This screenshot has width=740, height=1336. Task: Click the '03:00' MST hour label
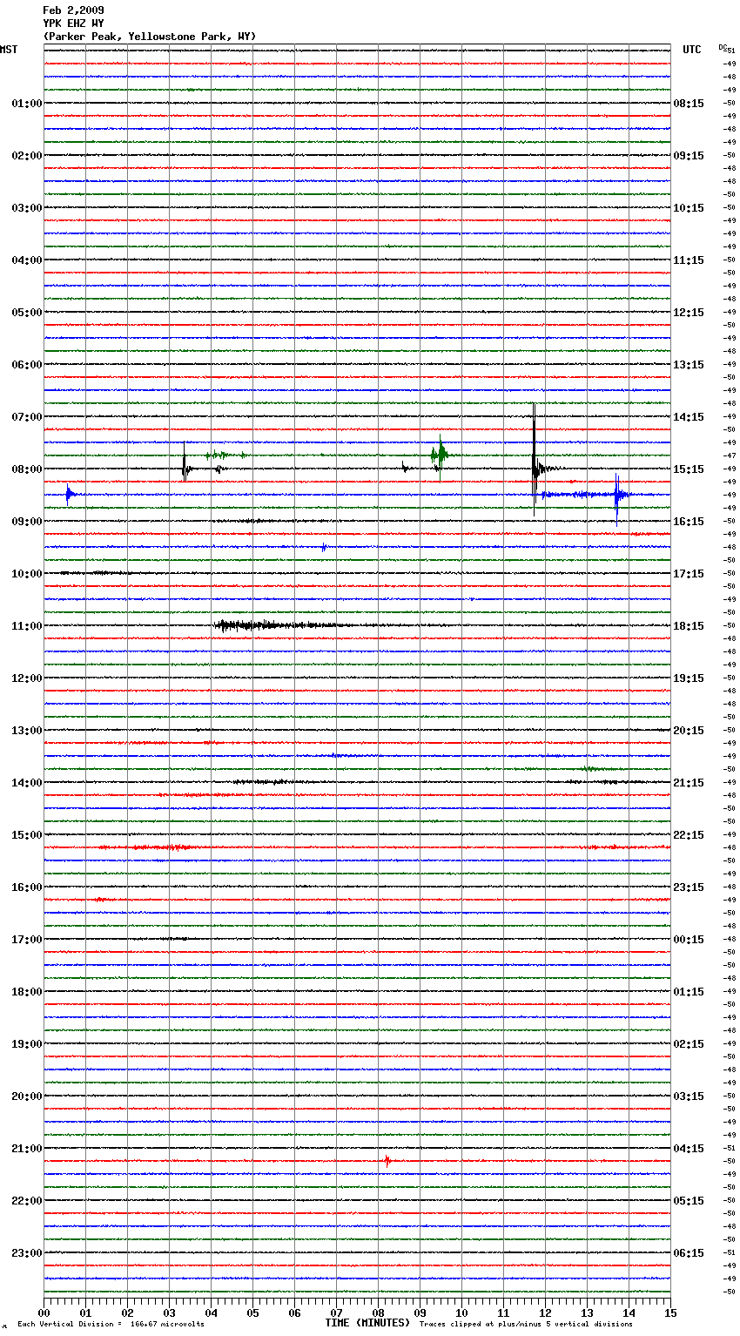27,208
